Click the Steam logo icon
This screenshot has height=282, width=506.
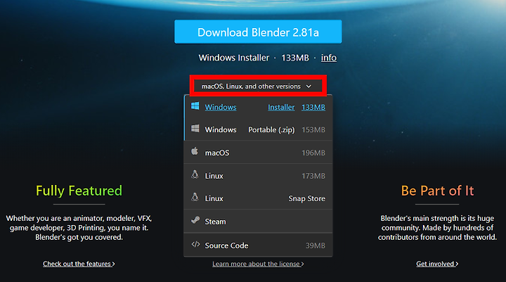[195, 220]
